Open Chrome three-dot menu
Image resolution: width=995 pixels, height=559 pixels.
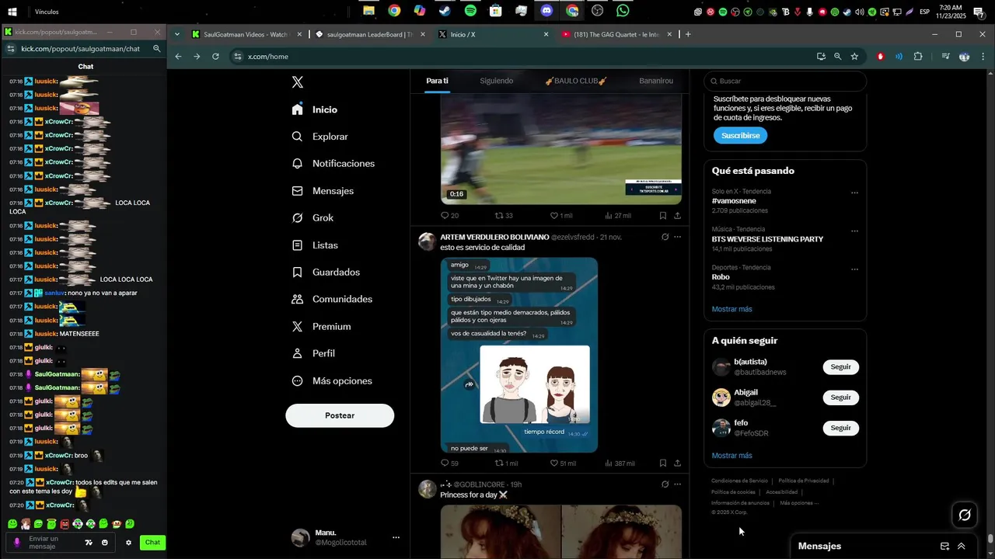point(983,57)
